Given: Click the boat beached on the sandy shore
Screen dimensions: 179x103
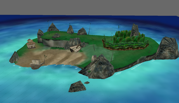Looking at the screenshot, I should point(36,64).
